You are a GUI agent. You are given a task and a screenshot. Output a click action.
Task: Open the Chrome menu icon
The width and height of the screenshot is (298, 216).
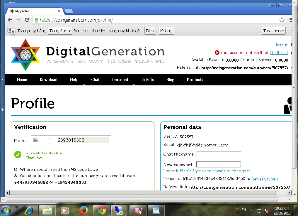tap(290, 20)
